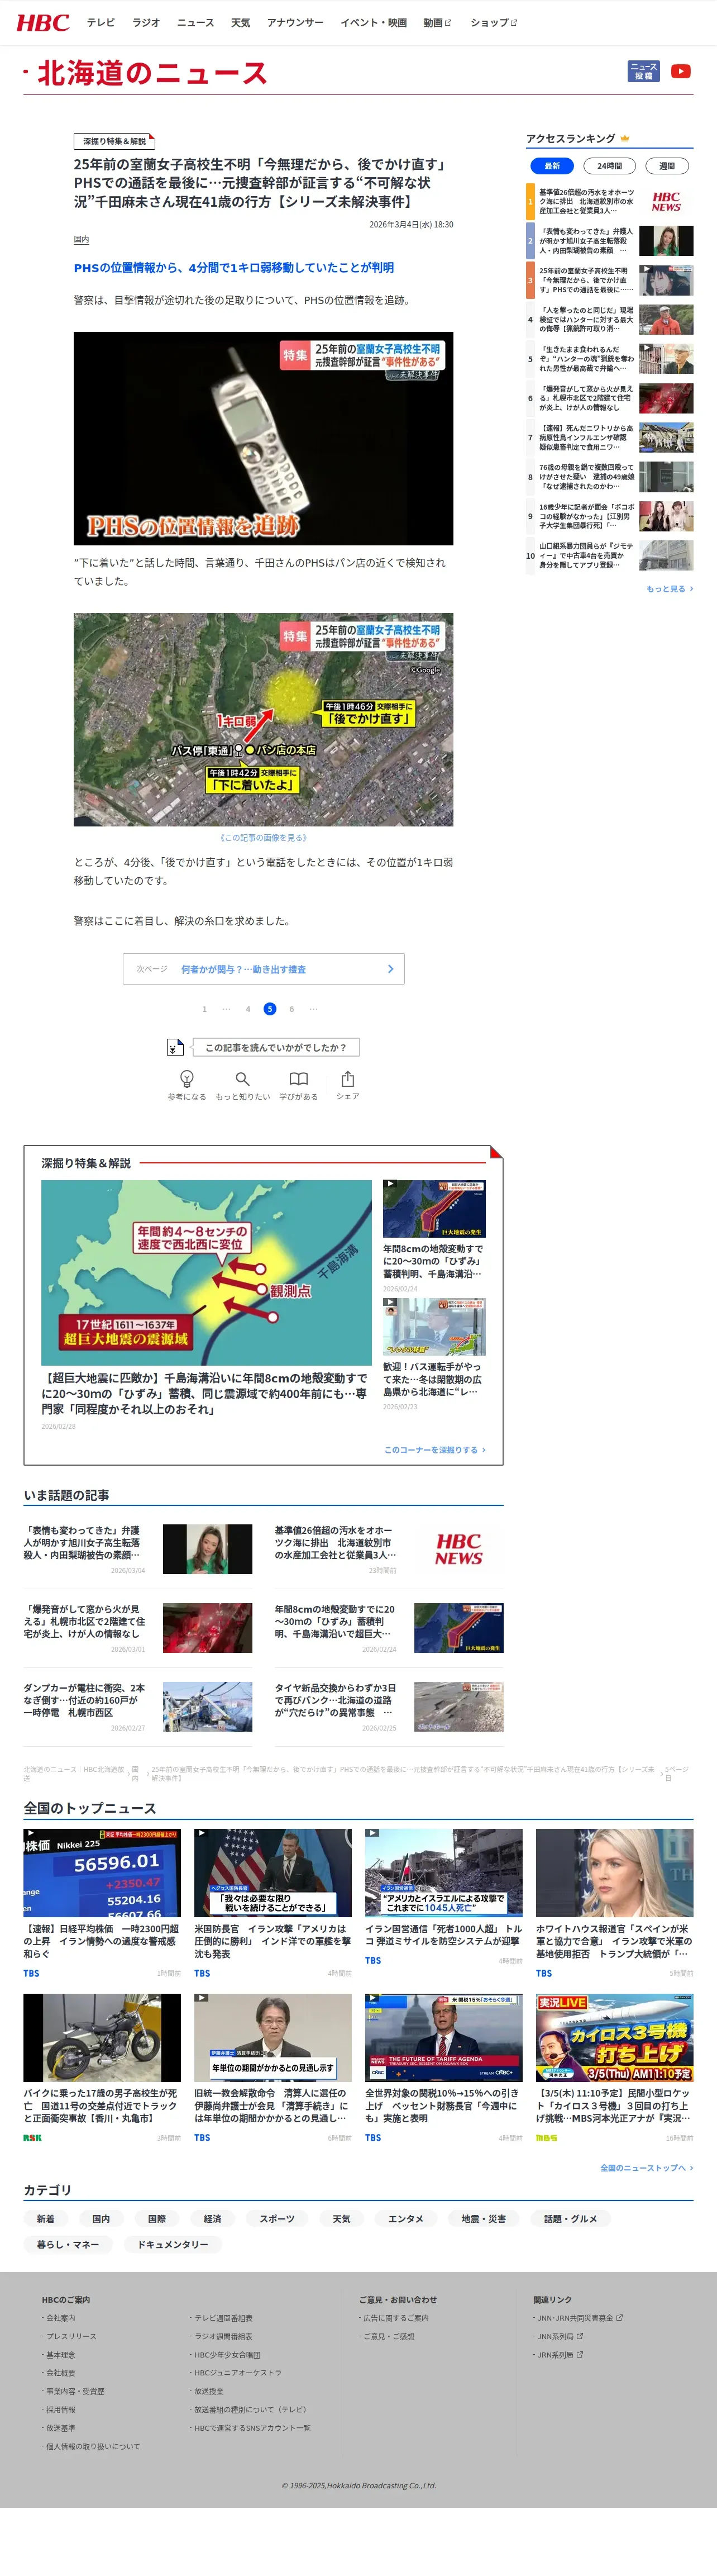
Task: Select the 話題・グルメ category chip
Action: [571, 2218]
